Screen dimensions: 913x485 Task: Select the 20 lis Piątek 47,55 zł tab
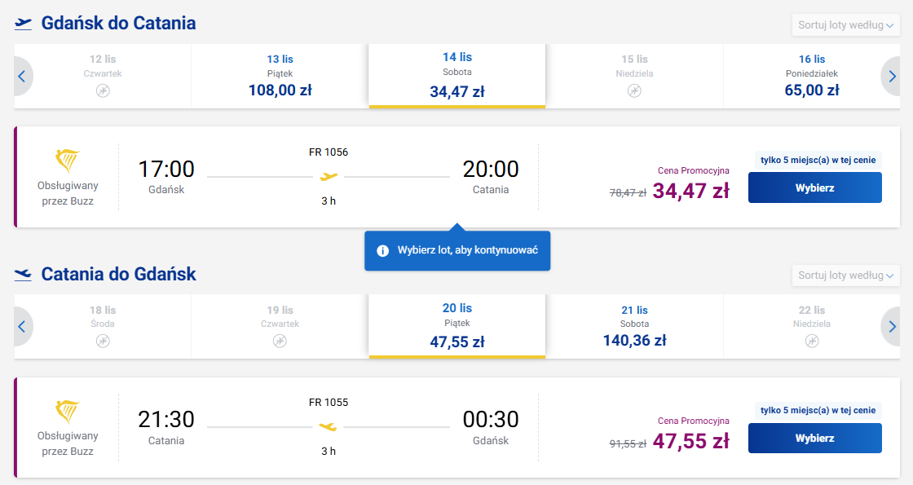(457, 327)
